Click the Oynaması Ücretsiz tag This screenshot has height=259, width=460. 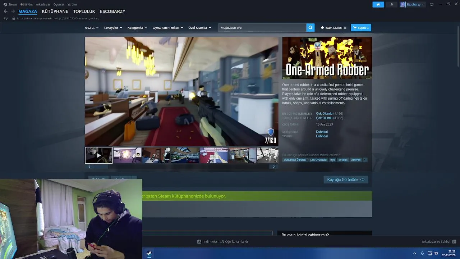[295, 160]
